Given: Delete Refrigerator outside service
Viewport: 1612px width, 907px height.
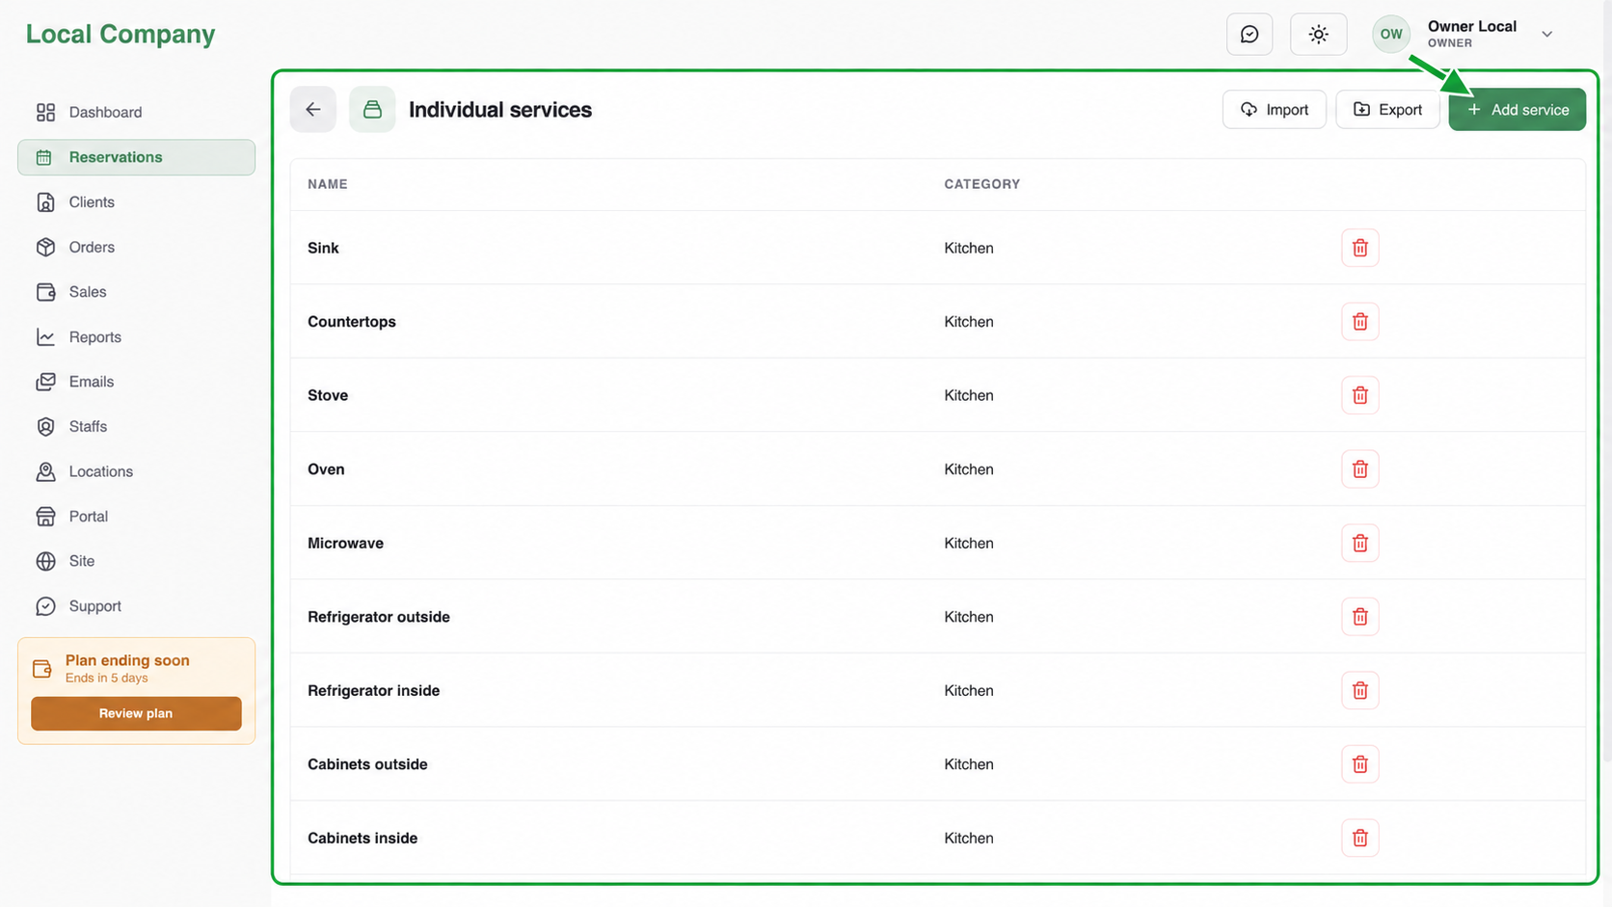Looking at the screenshot, I should click(1359, 617).
